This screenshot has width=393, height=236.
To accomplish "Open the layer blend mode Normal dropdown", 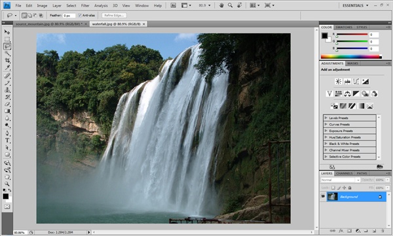I will [x=341, y=180].
